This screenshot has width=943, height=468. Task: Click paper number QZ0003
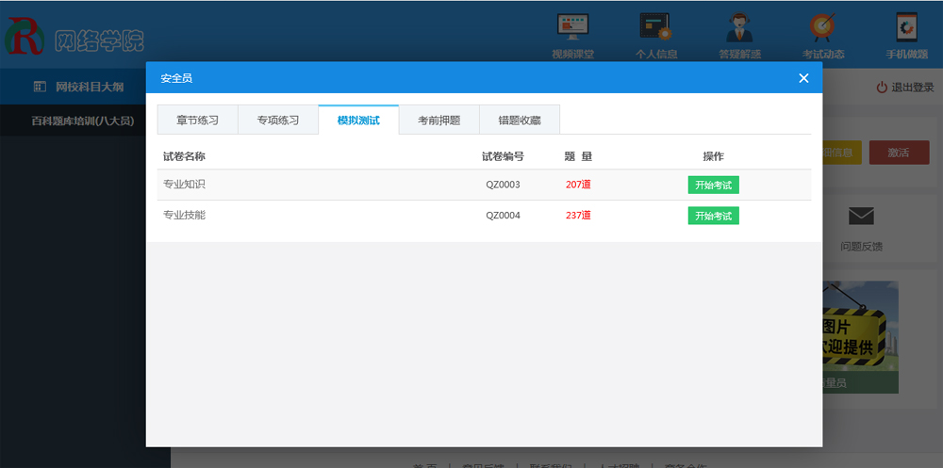(x=503, y=185)
